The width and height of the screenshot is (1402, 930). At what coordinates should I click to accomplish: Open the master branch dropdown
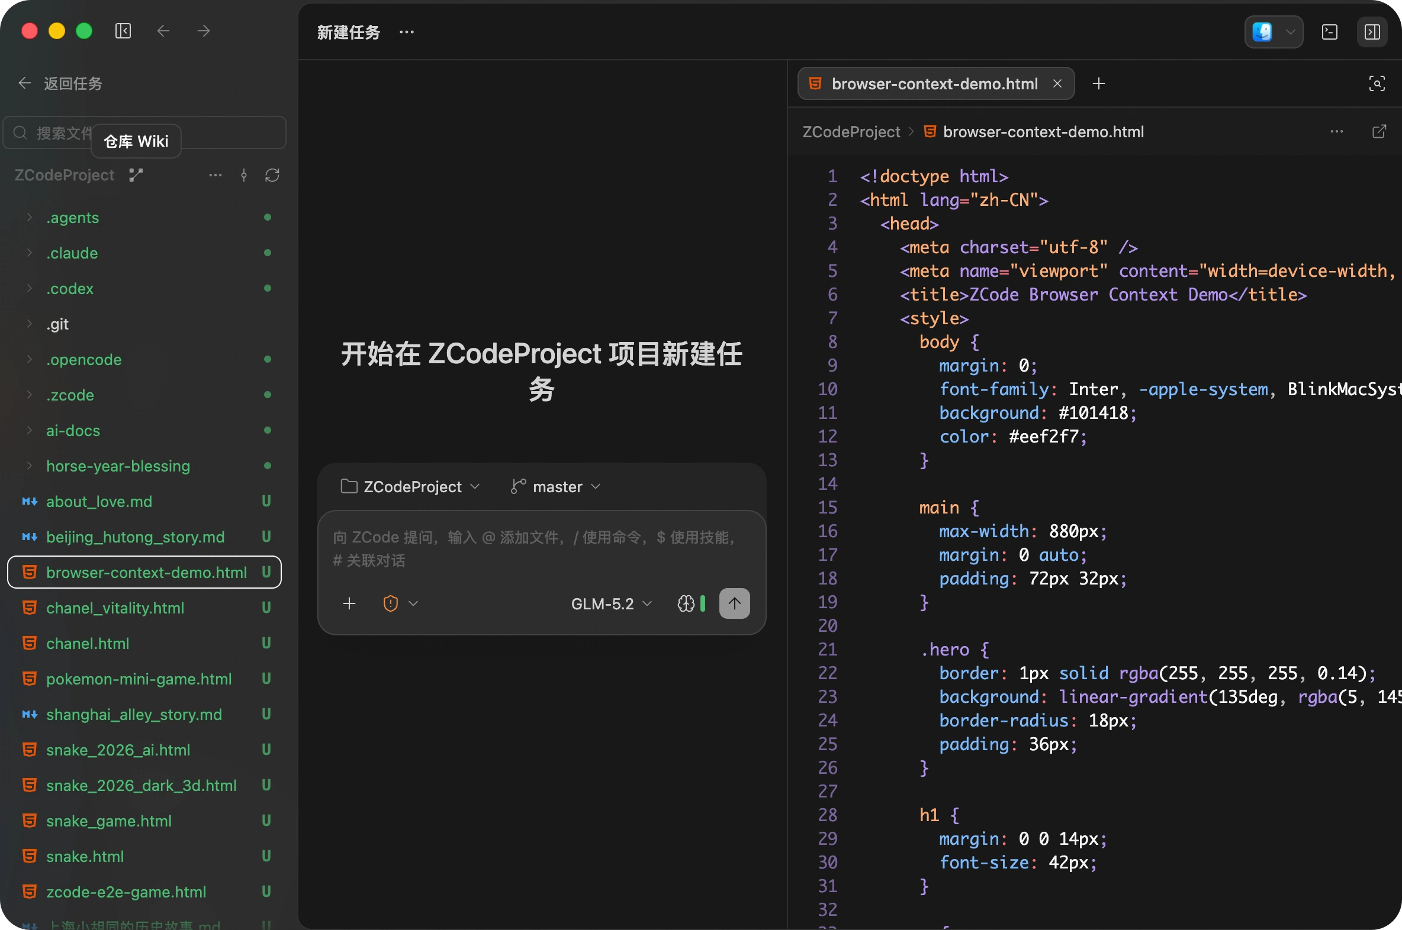[x=556, y=487]
